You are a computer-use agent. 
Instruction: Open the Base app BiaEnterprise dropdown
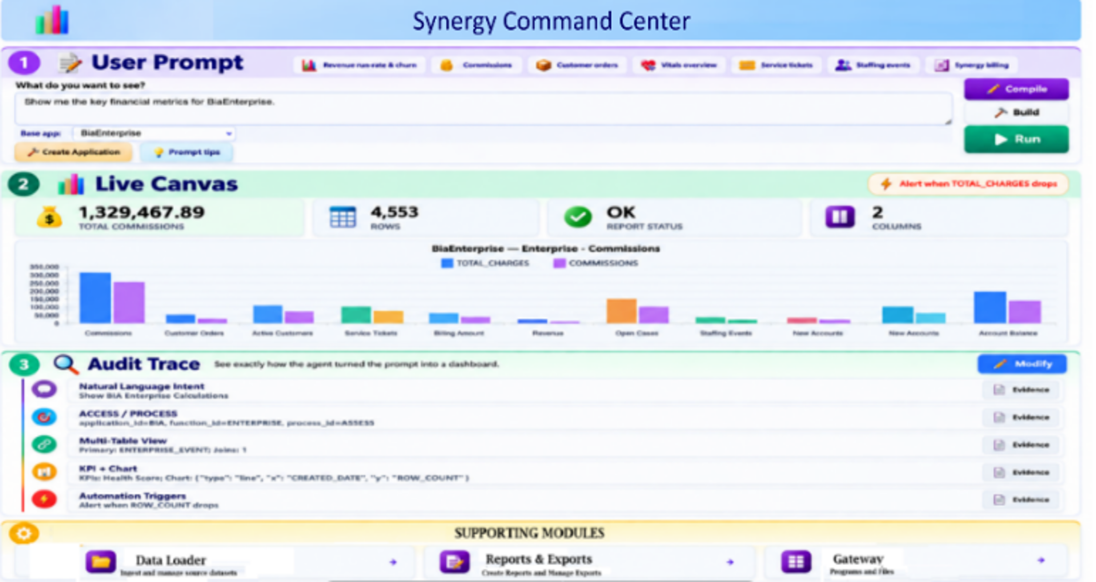pos(154,133)
